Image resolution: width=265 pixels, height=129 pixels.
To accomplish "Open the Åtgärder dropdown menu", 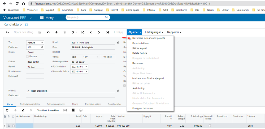I will click(x=134, y=32).
